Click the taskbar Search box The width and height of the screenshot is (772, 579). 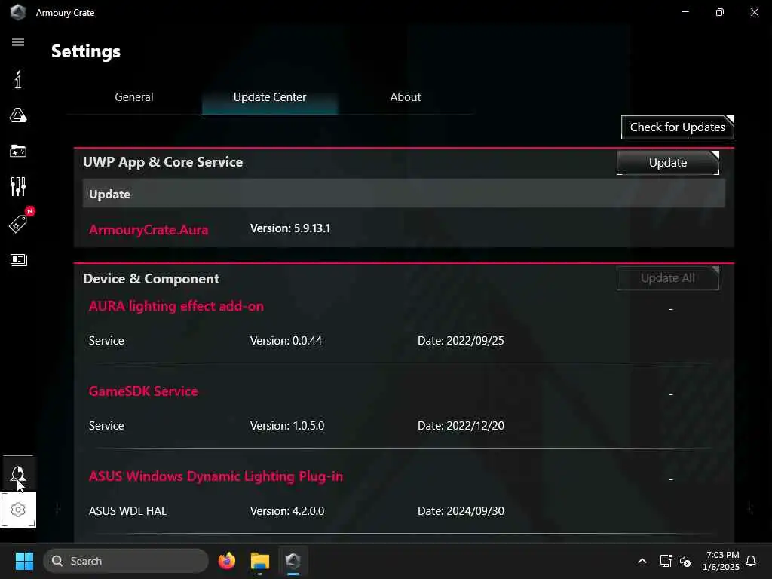pos(126,561)
